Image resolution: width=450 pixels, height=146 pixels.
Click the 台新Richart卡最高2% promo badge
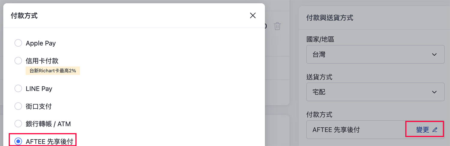click(53, 71)
